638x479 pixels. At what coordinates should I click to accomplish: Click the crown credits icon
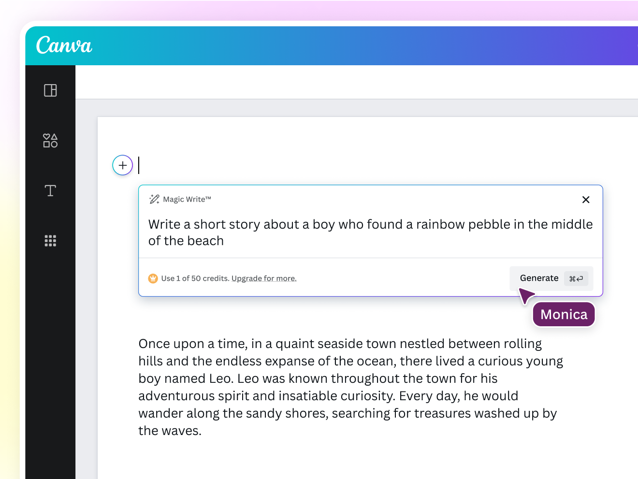click(x=153, y=278)
